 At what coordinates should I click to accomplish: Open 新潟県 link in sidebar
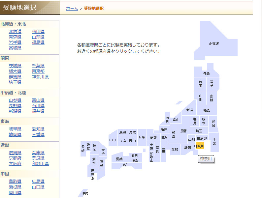[x=15, y=111]
